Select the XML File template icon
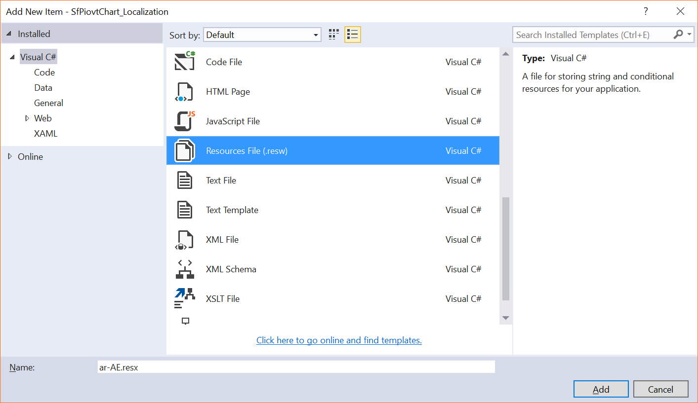The image size is (698, 403). pyautogui.click(x=185, y=239)
